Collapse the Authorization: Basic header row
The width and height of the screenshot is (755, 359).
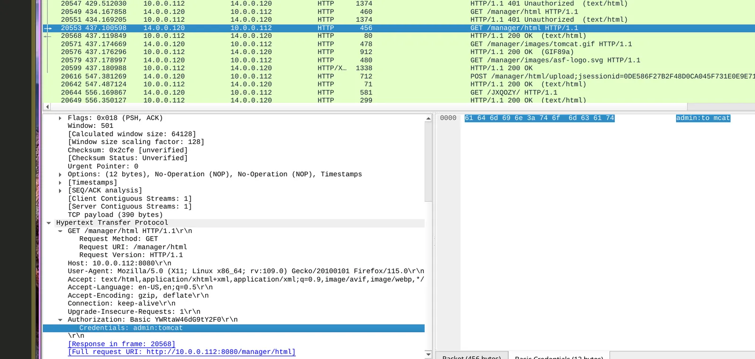pyautogui.click(x=60, y=320)
